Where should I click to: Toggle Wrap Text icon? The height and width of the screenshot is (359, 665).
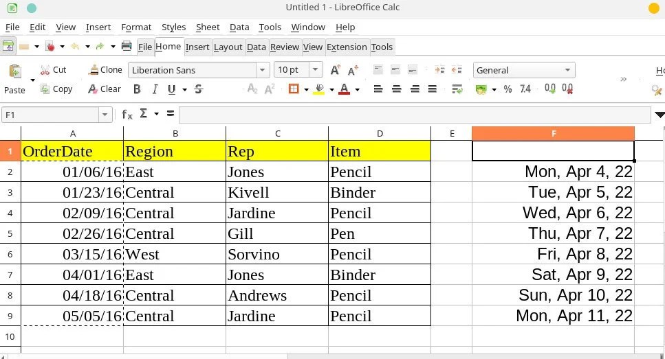coord(457,89)
